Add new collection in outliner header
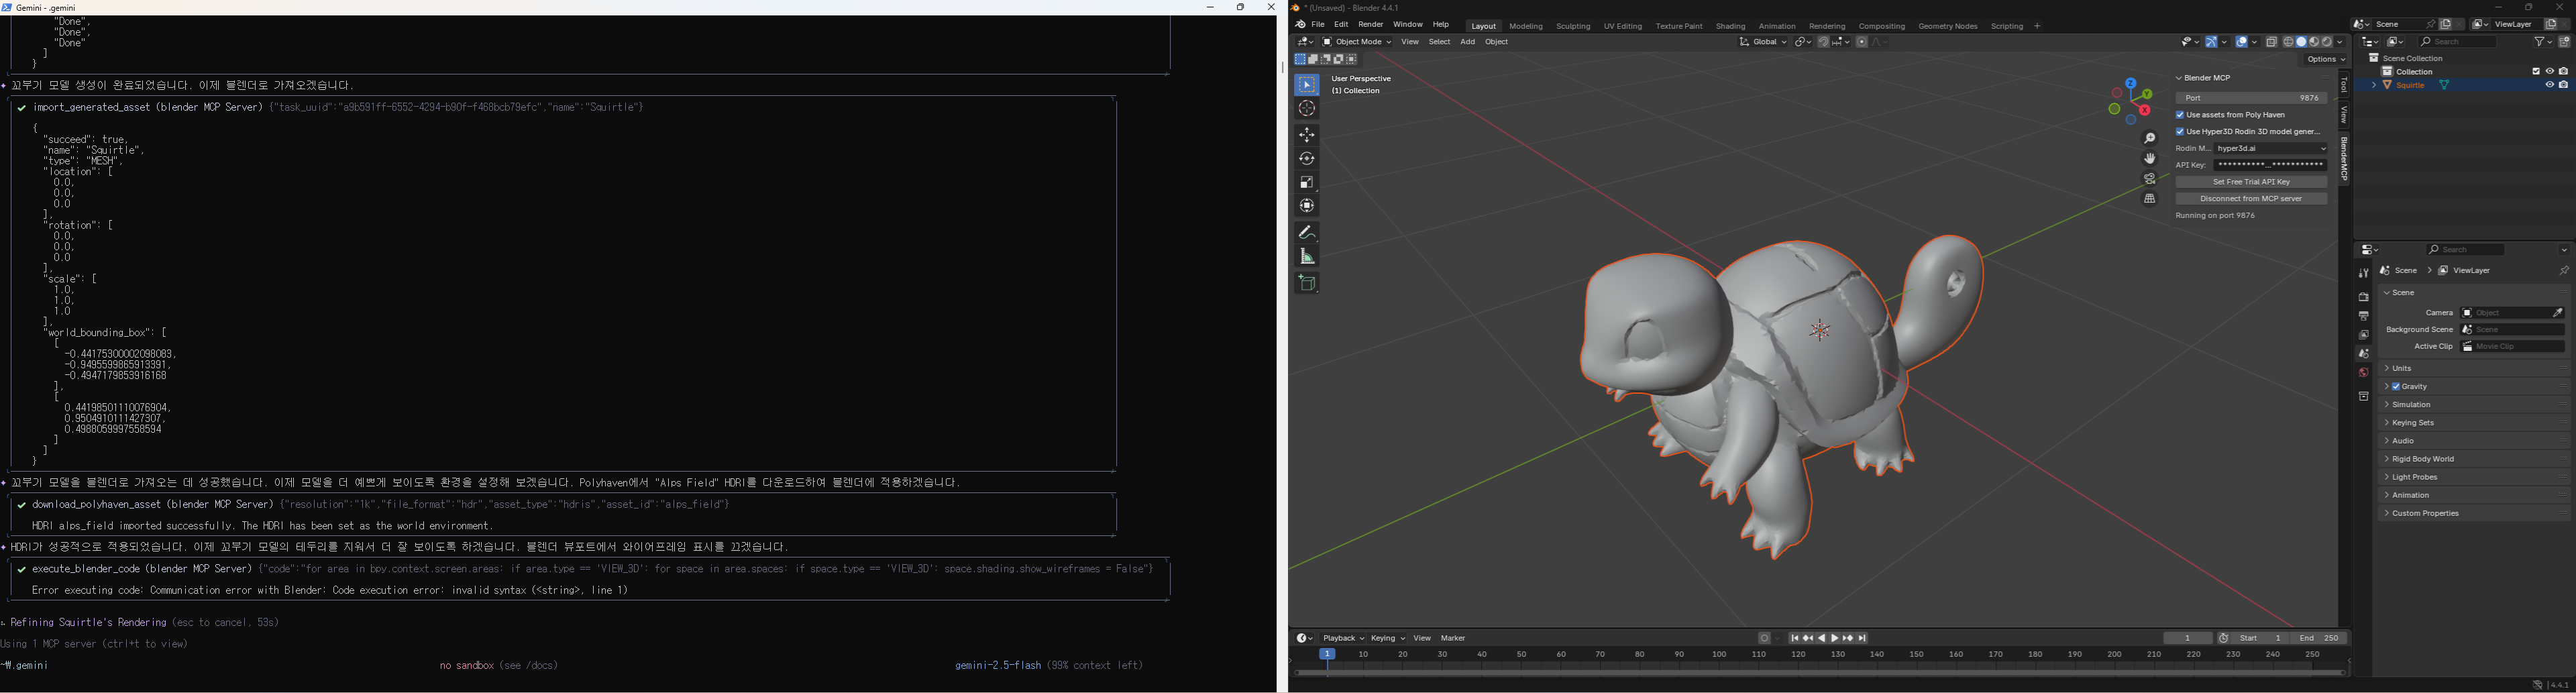 click(2565, 42)
